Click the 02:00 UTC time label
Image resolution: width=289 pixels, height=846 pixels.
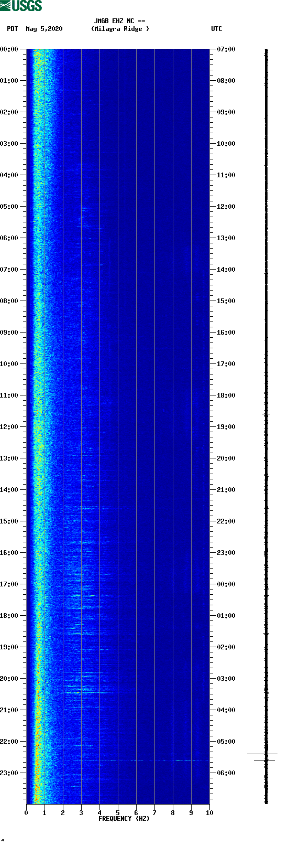(x=226, y=647)
